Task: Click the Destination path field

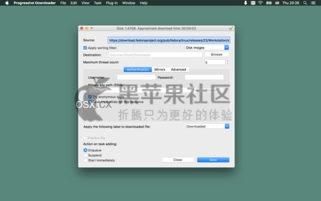Action: 155,55
